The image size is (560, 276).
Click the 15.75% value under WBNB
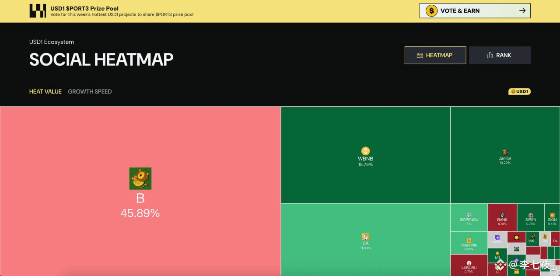point(365,164)
